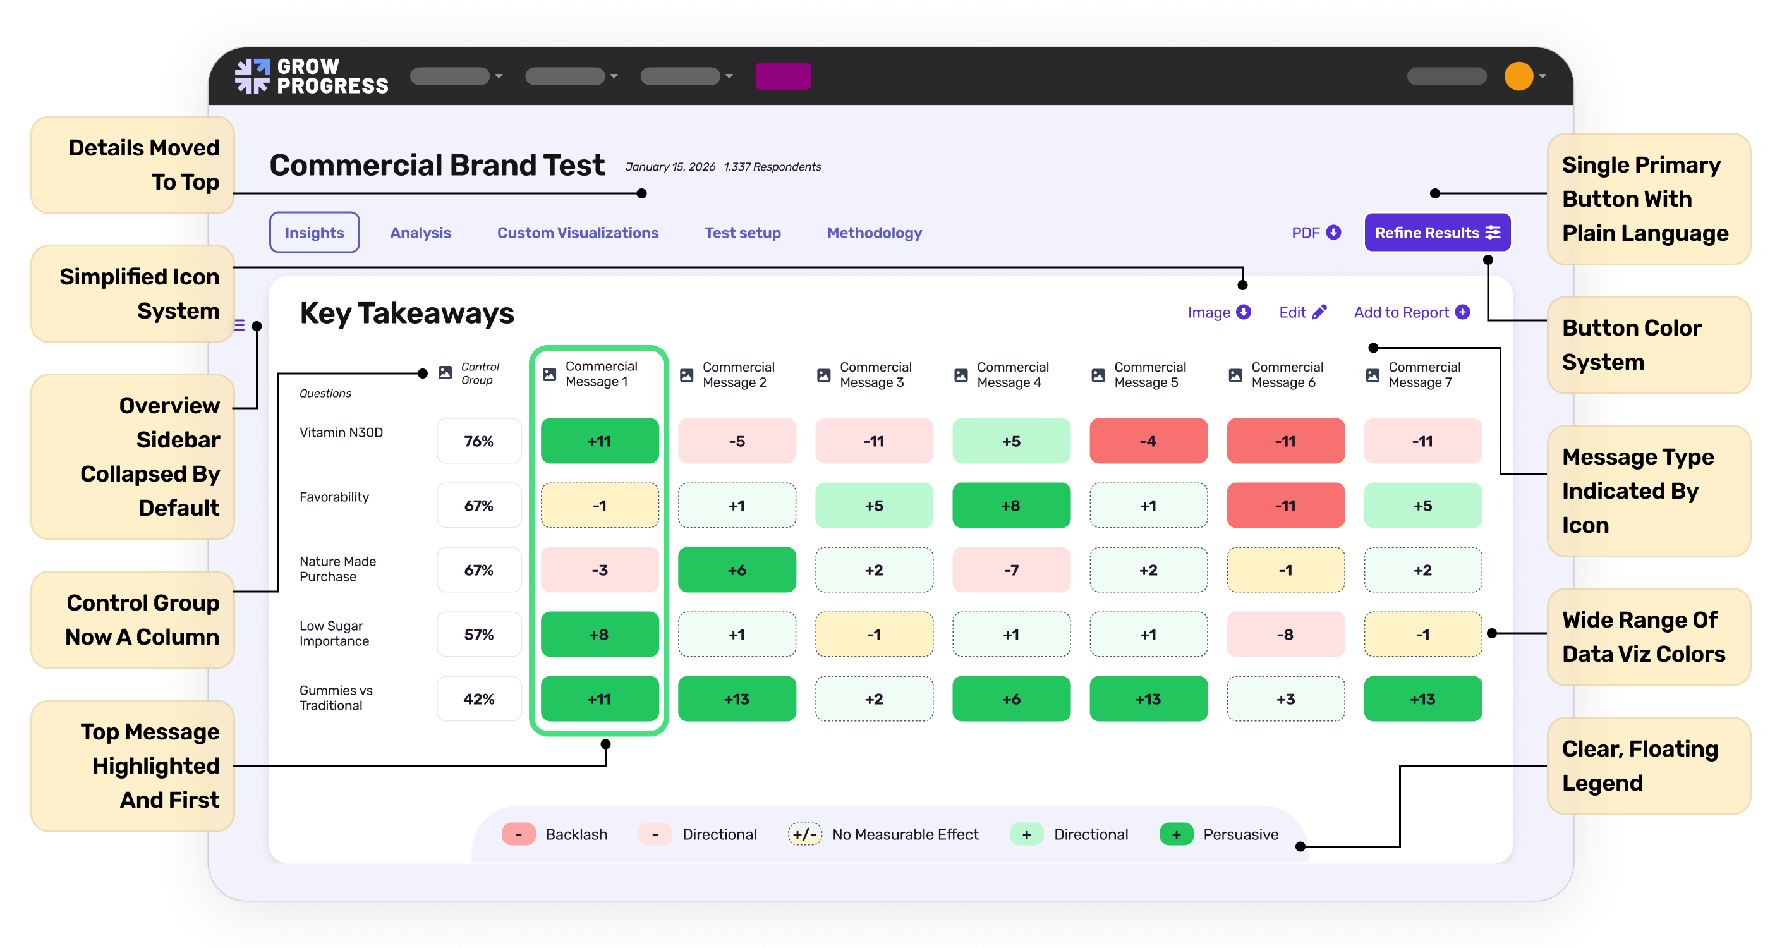Click the Control Group image icon

point(445,374)
